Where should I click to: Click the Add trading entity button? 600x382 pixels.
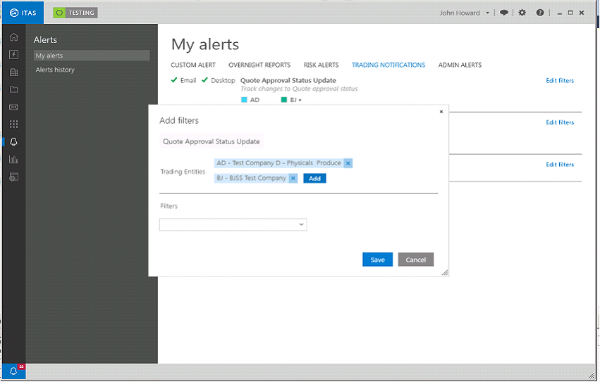314,179
